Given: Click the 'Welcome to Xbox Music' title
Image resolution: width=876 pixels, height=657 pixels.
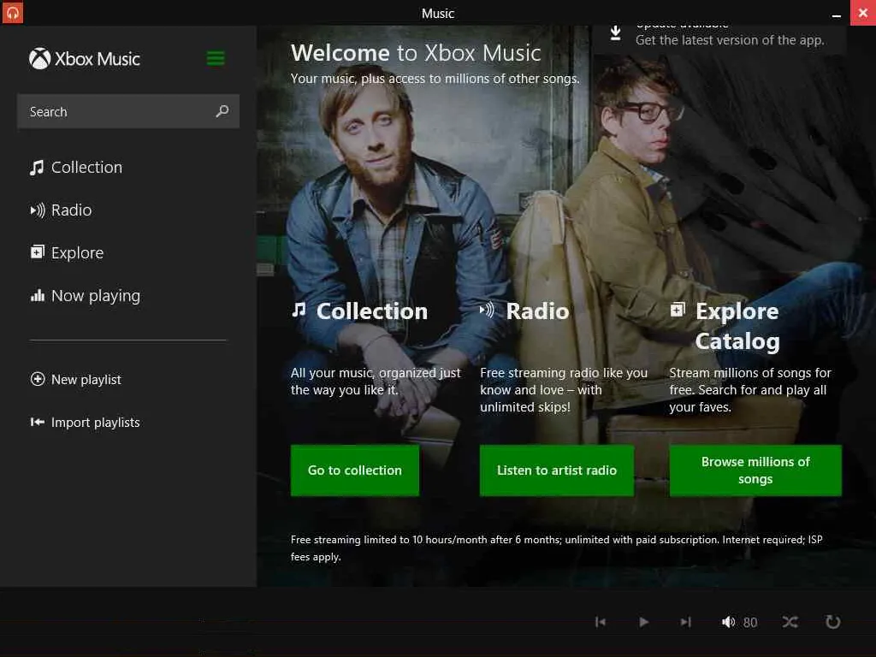Looking at the screenshot, I should click(x=416, y=53).
